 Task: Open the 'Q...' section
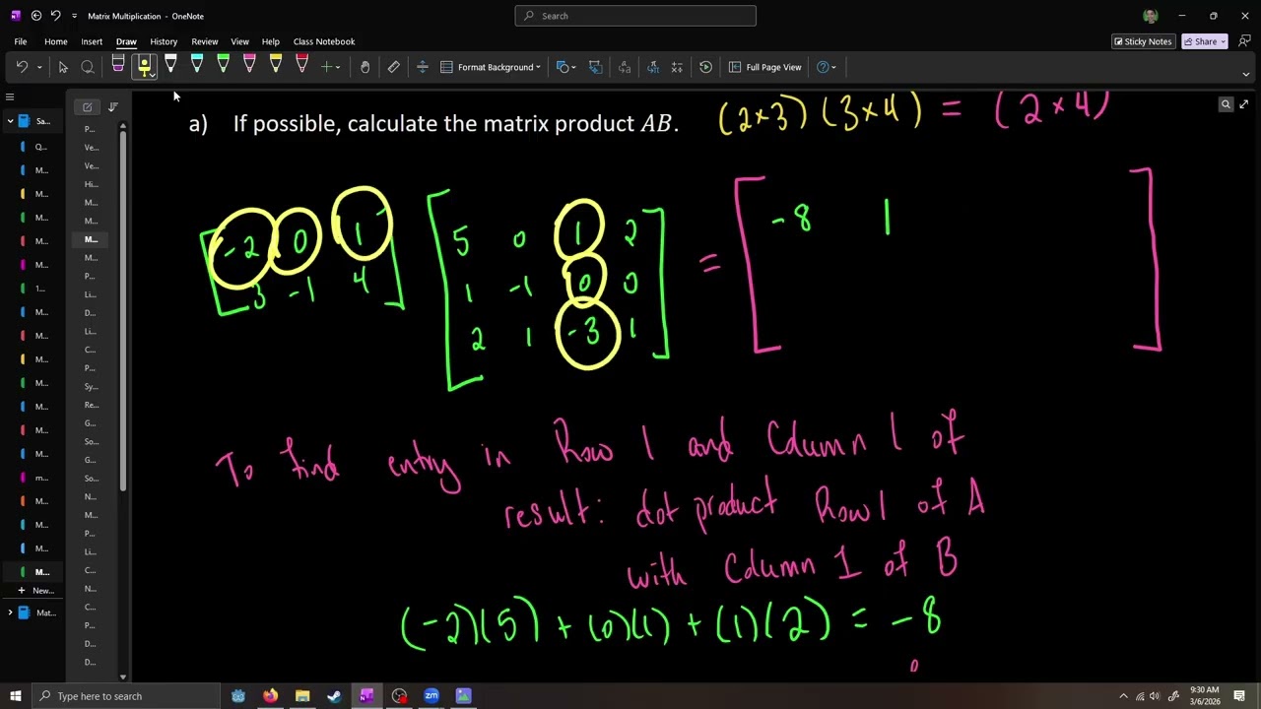click(35, 147)
